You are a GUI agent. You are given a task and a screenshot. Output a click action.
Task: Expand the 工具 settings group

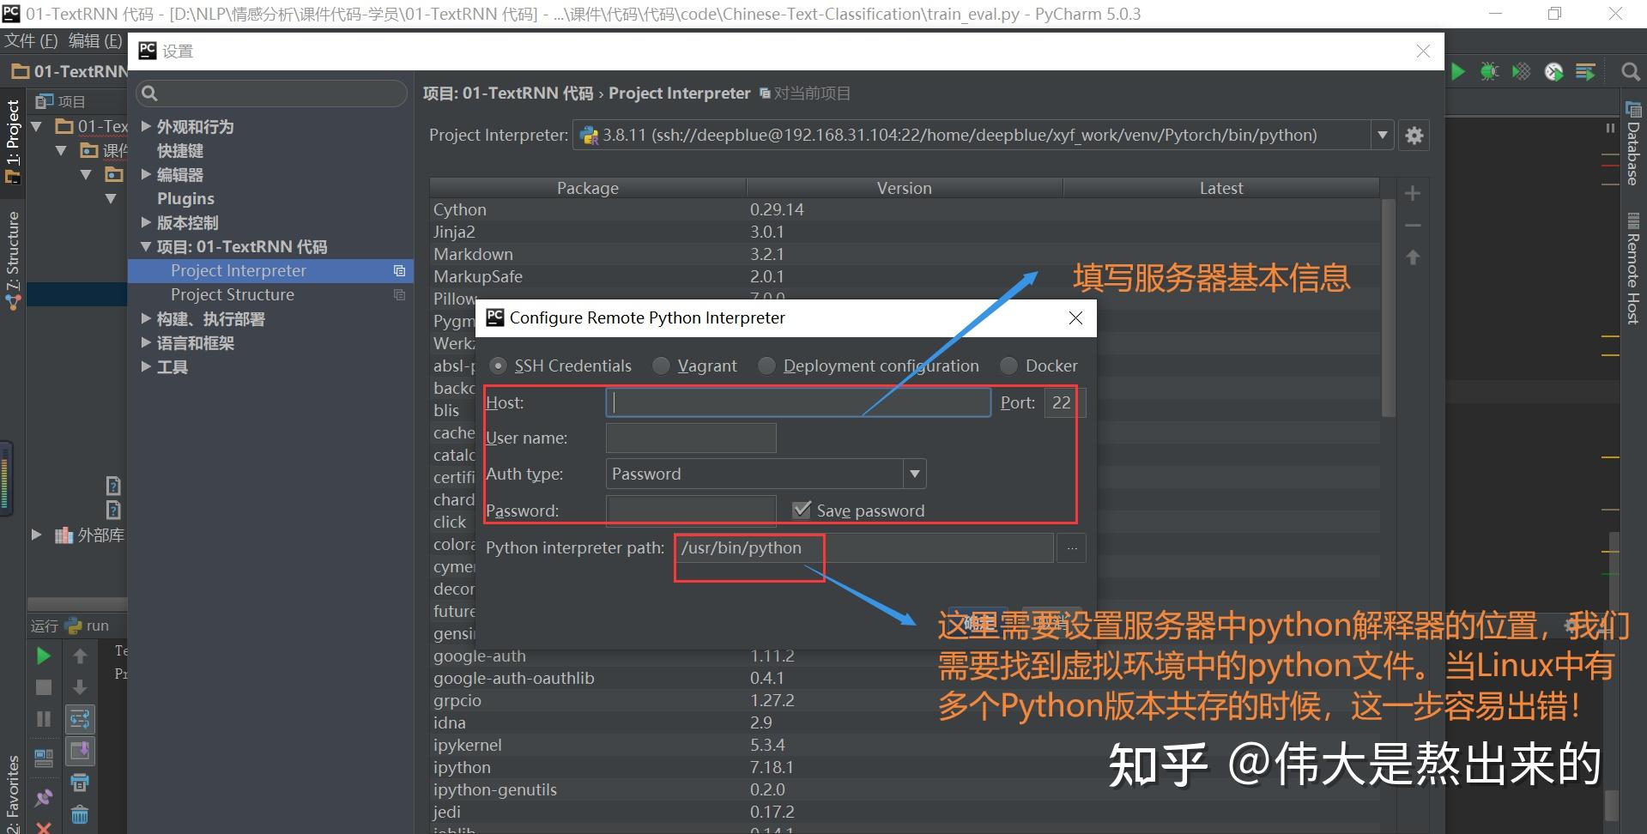click(x=146, y=366)
